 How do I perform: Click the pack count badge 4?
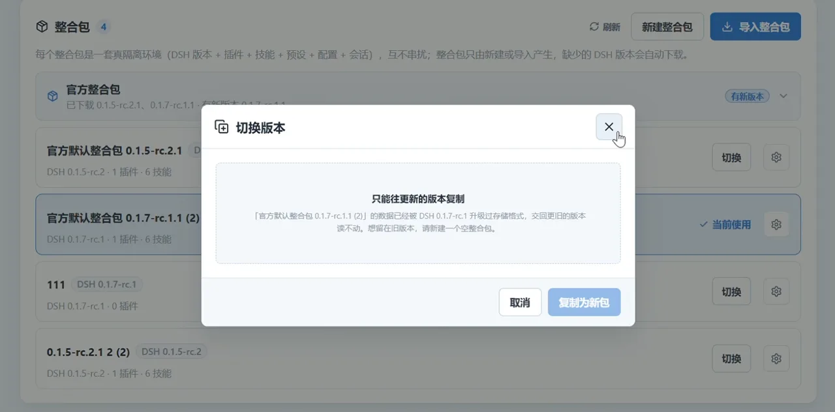click(103, 27)
